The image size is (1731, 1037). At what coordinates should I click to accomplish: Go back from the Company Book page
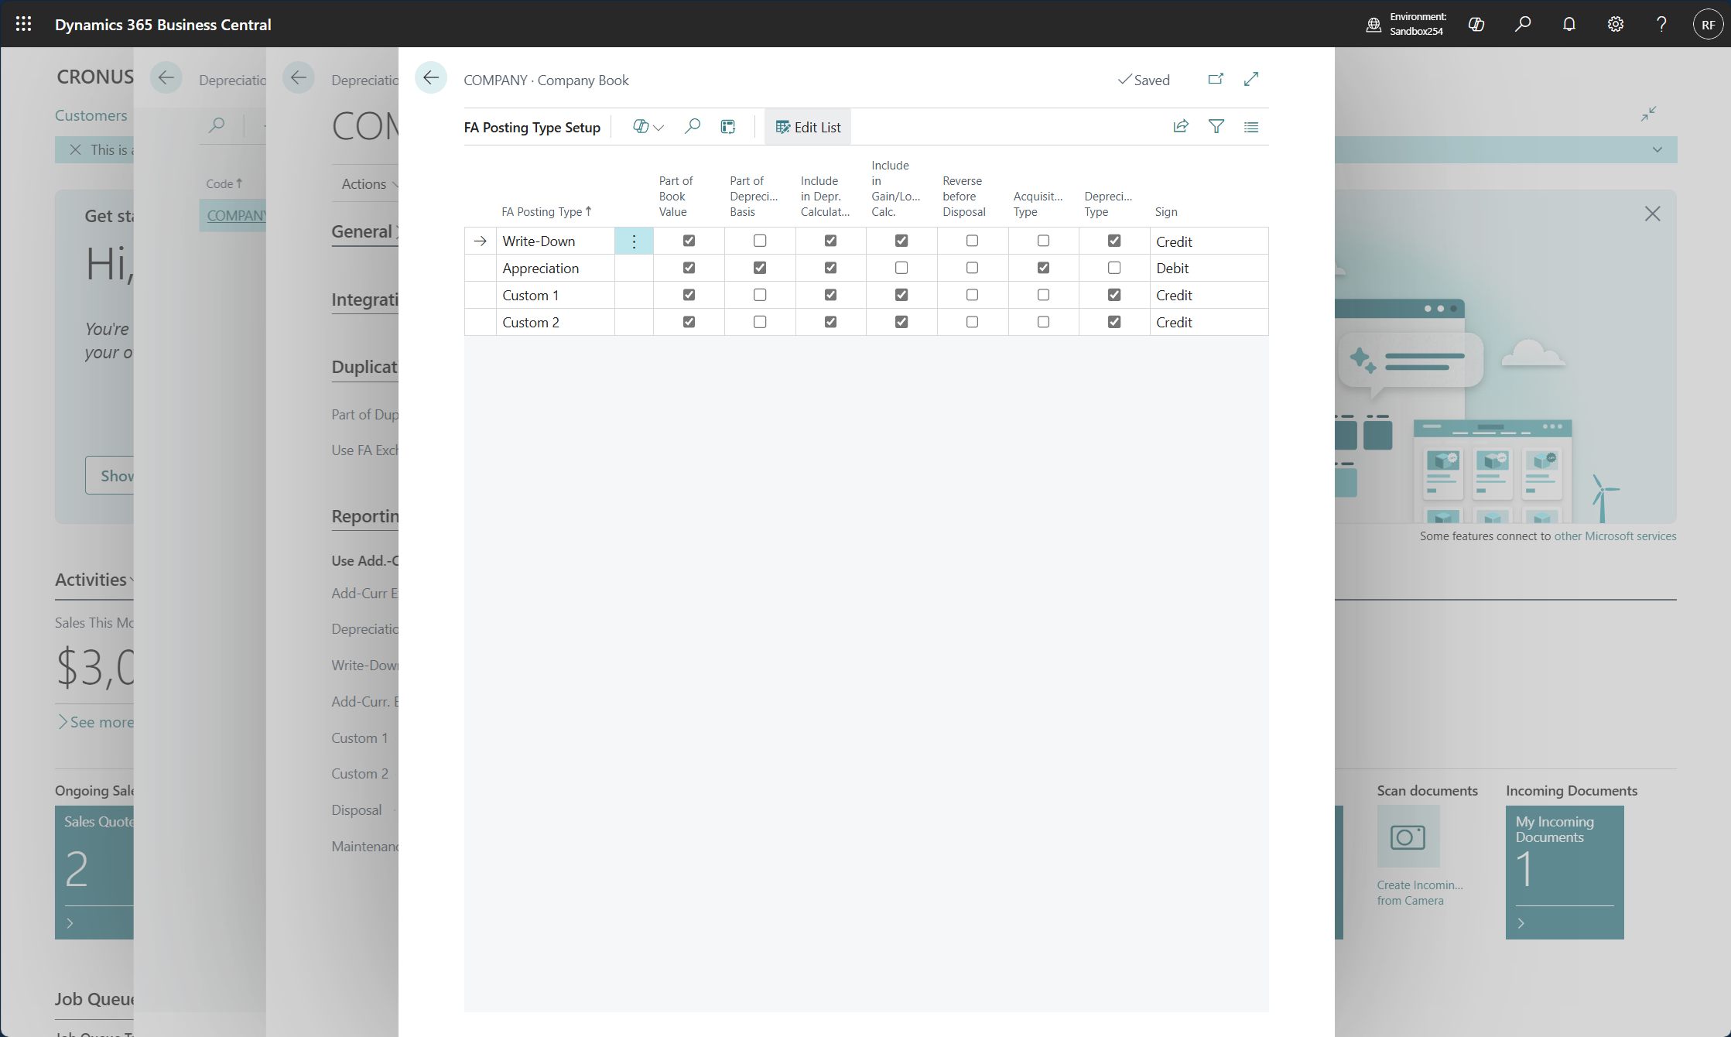(x=431, y=77)
